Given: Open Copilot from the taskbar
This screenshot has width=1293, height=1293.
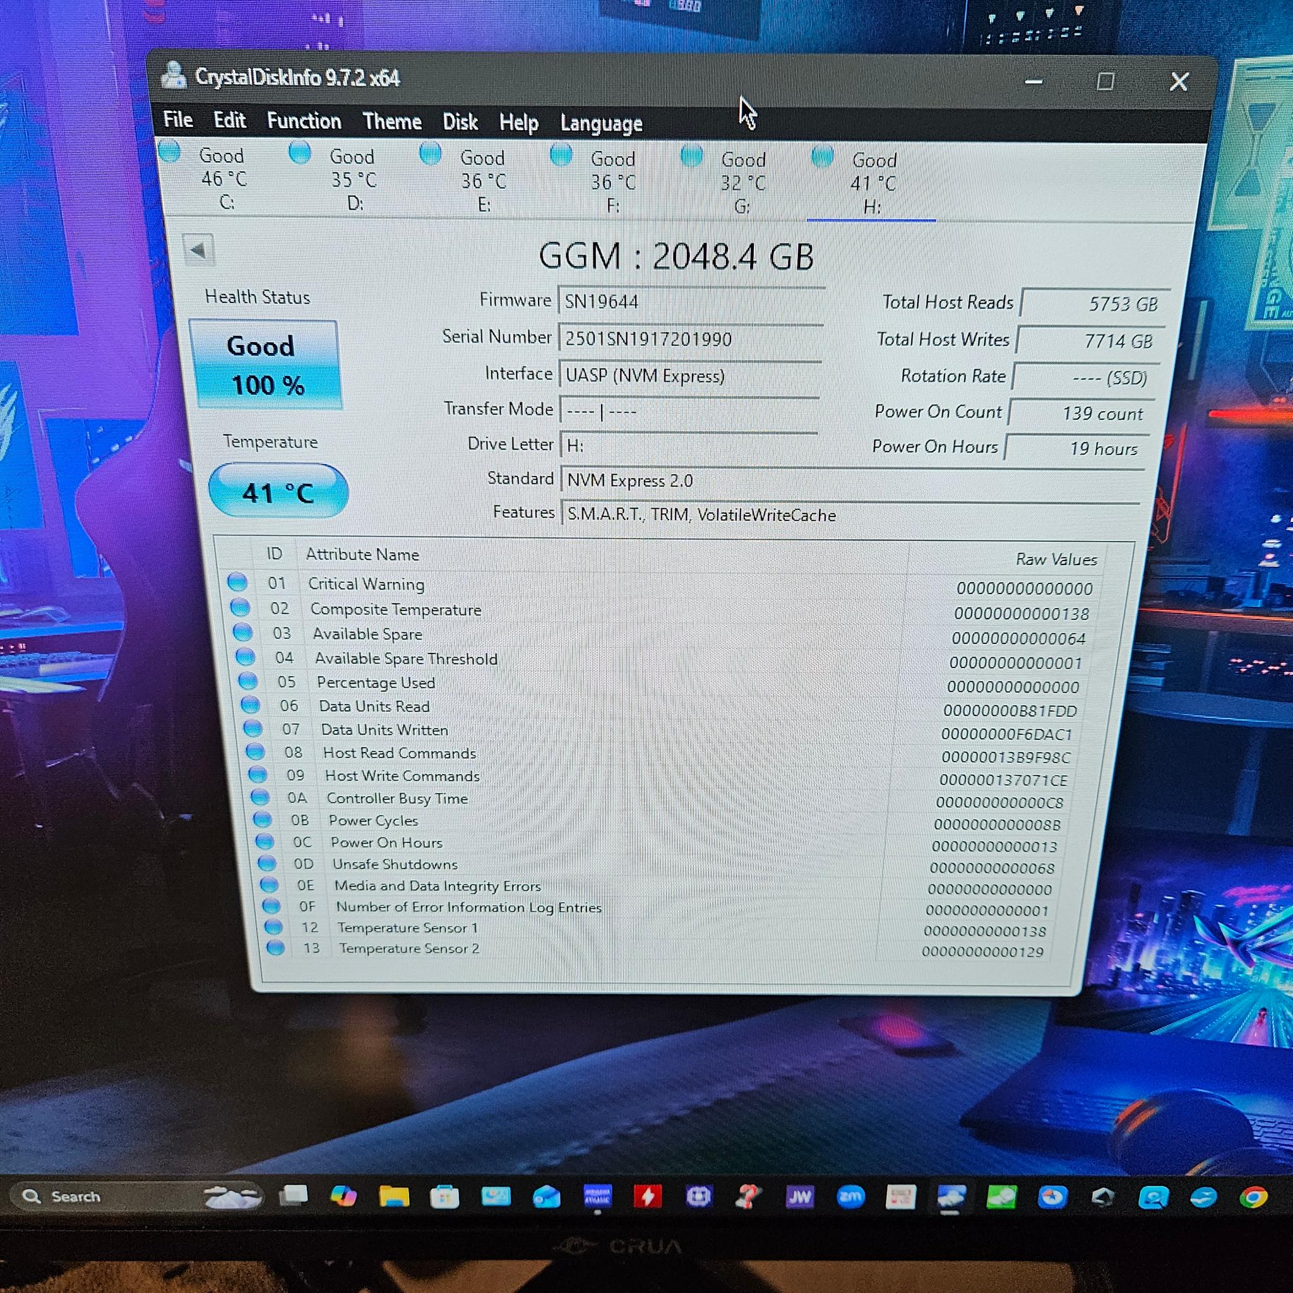Looking at the screenshot, I should click(343, 1196).
